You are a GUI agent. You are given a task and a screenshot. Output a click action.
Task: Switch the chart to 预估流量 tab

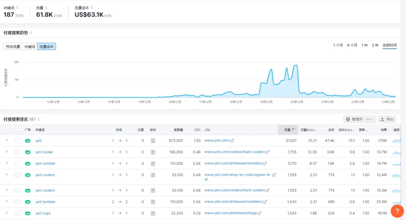[x=13, y=46]
